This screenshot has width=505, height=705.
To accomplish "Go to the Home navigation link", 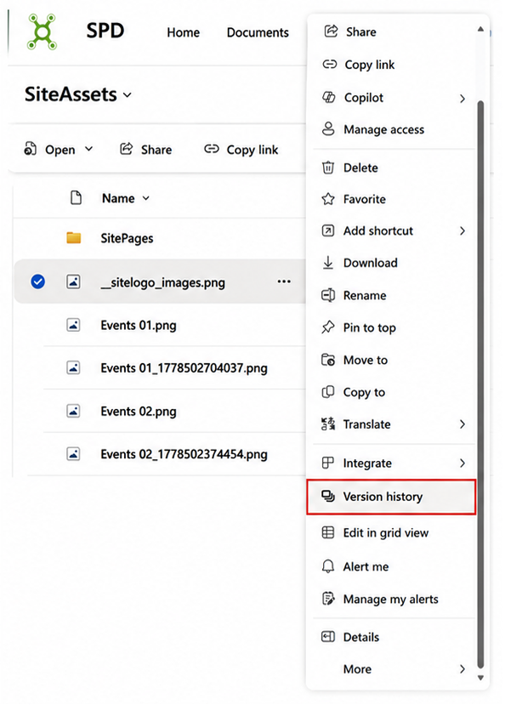I will point(184,32).
